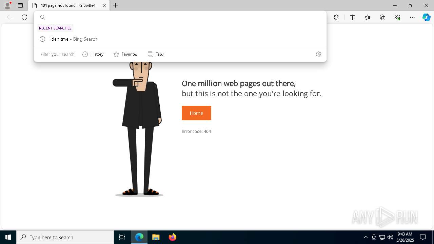Viewport: 434px width, 244px height.
Task: Close the 404 page not found tab
Action: point(104,5)
